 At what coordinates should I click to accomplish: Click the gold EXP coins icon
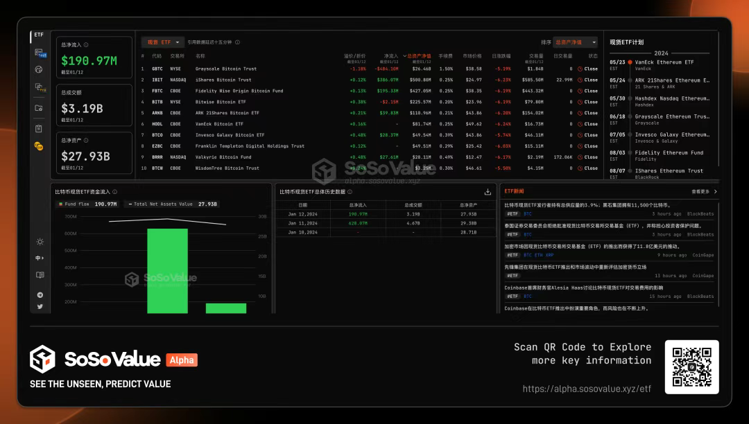click(39, 146)
